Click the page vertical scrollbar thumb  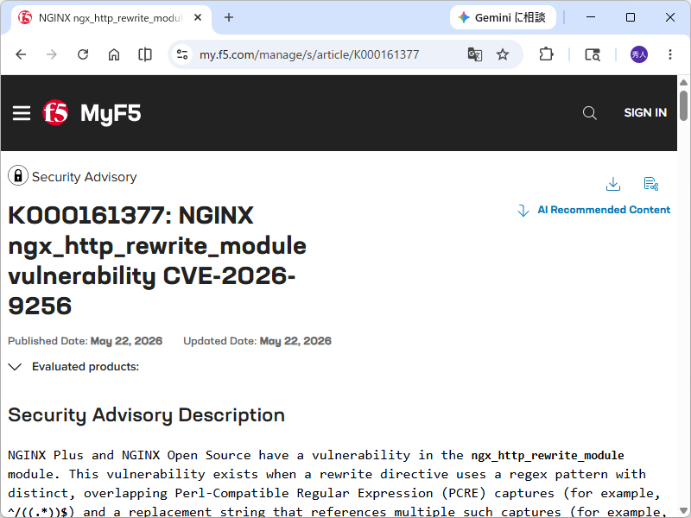tap(683, 105)
